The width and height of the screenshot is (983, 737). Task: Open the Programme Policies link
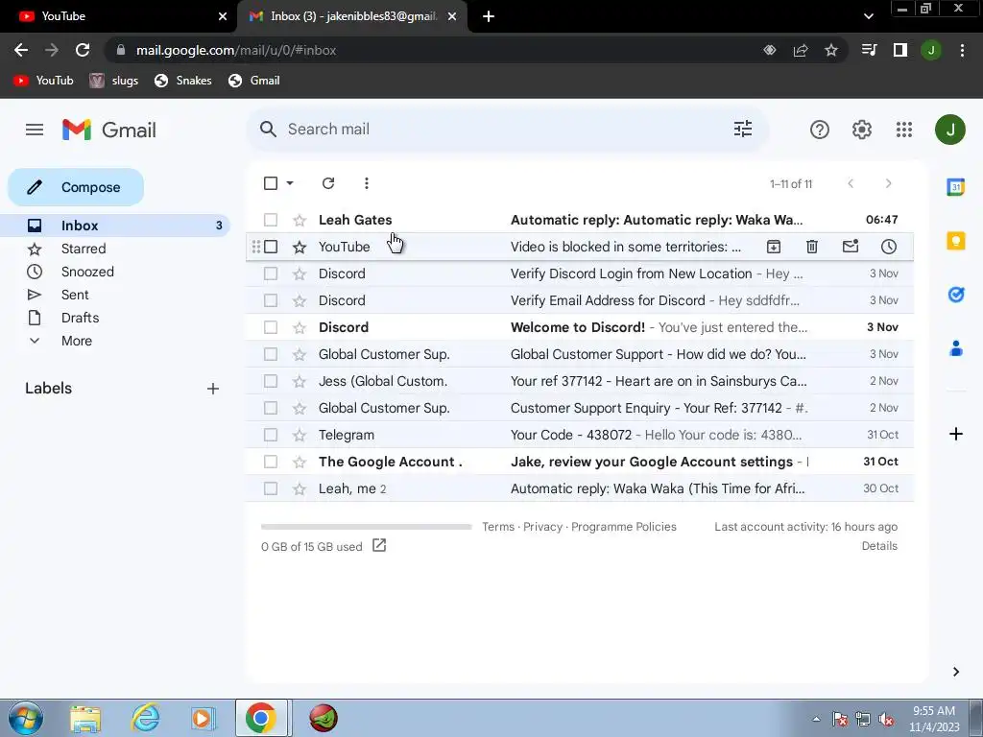coord(624,527)
